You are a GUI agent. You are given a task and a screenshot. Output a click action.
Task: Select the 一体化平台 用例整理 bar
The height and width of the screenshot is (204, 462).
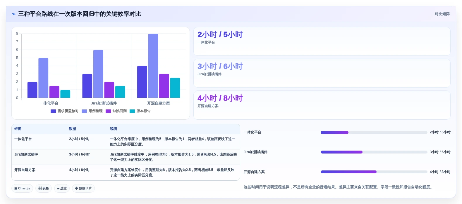(x=43, y=78)
